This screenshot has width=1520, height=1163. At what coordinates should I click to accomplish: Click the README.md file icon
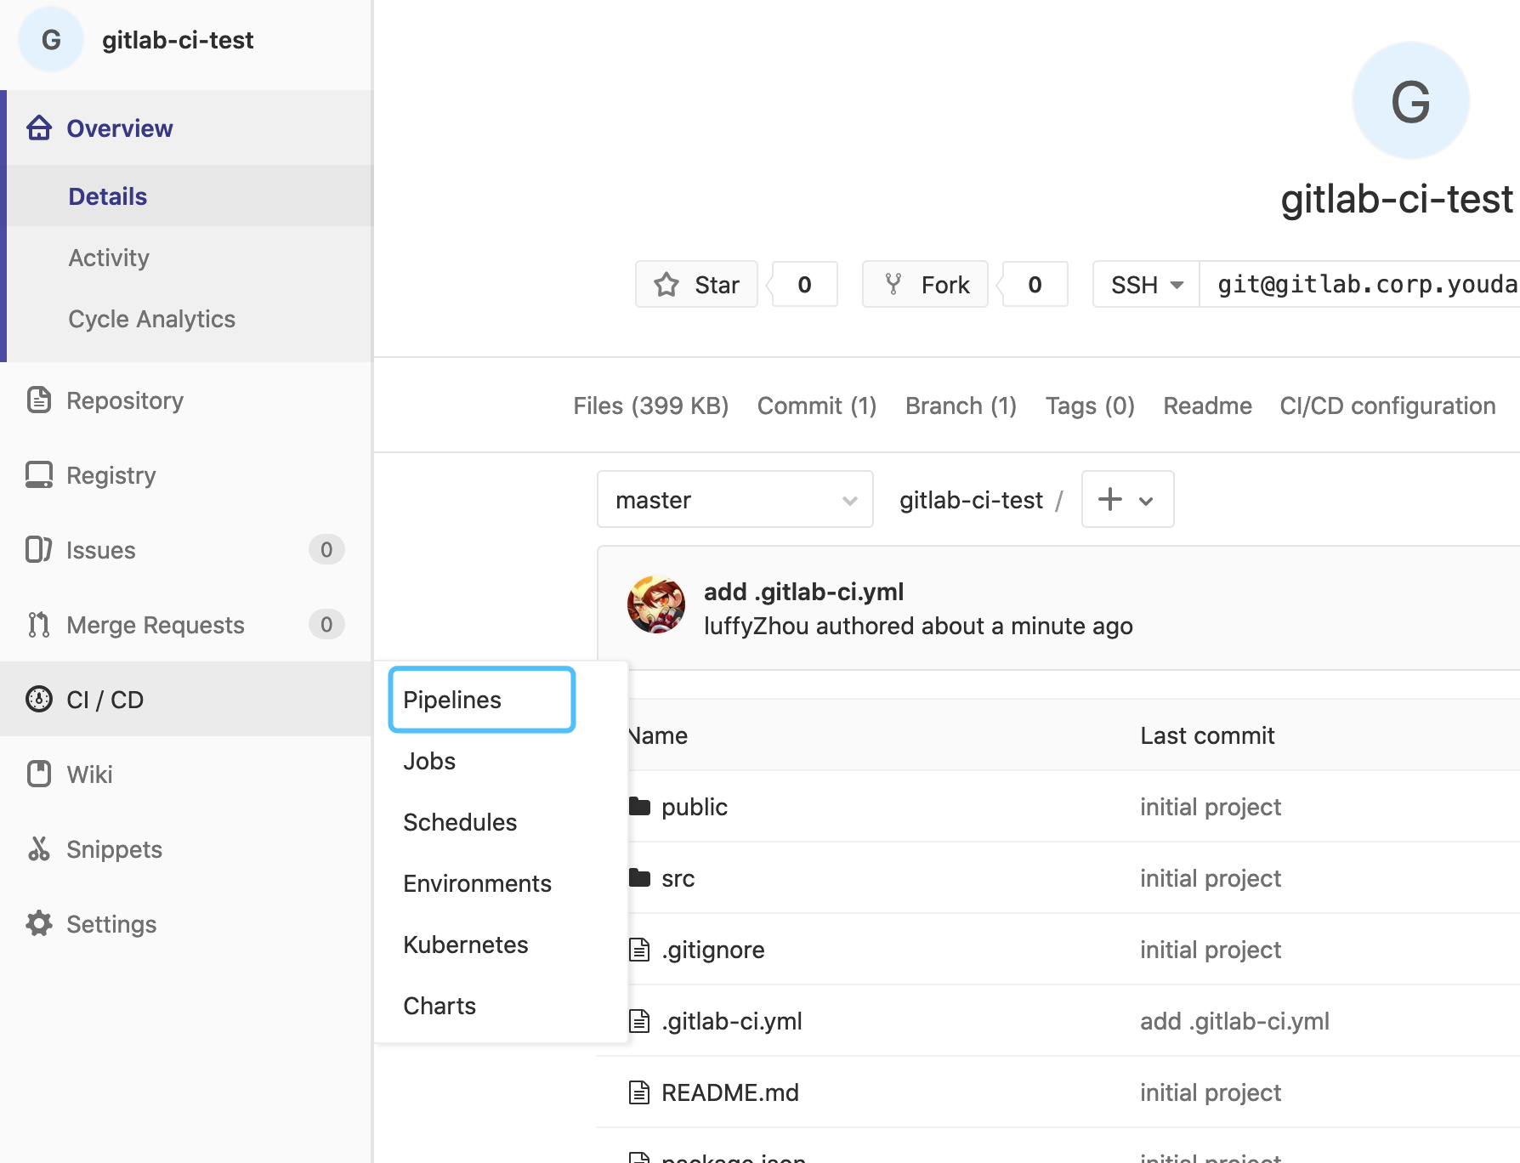(639, 1092)
